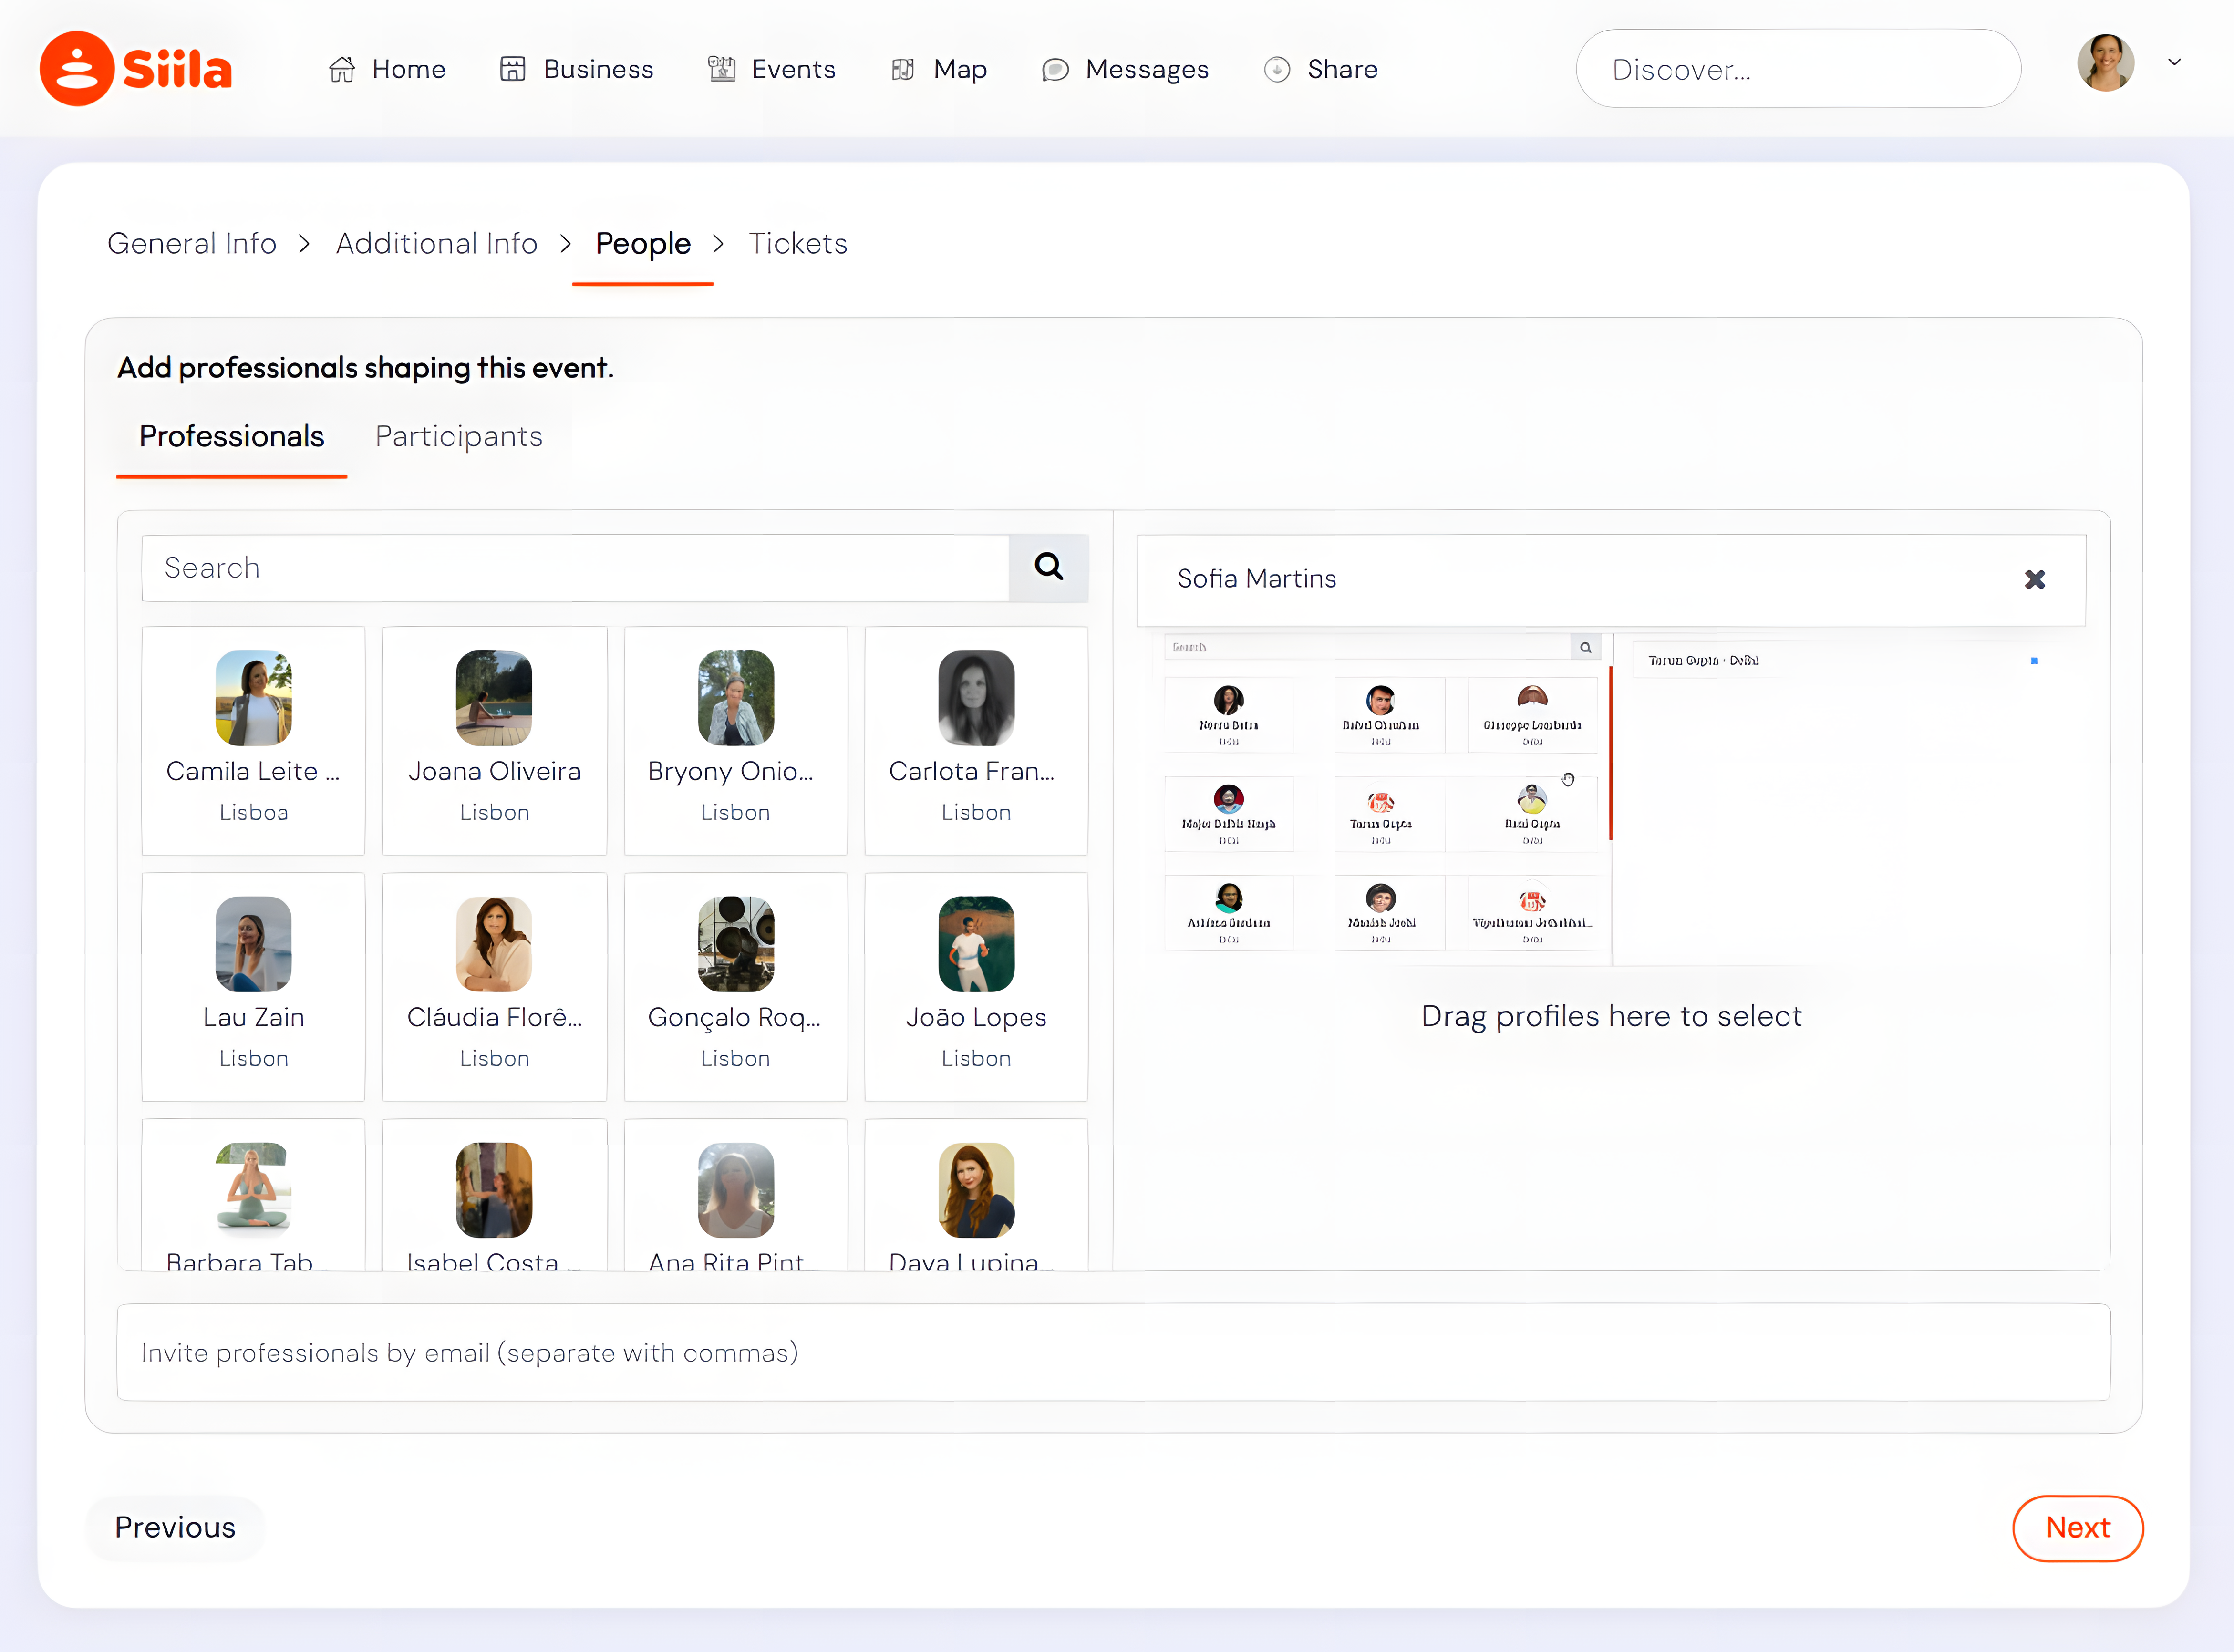Click Daya Lupina profile photo
Screen dimensions: 2234x1652
[976, 1190]
